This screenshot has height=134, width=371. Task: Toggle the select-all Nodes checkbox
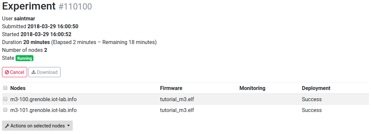pos(5,88)
